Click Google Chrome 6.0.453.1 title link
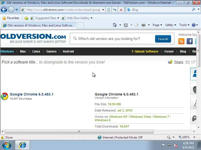 coord(32,94)
